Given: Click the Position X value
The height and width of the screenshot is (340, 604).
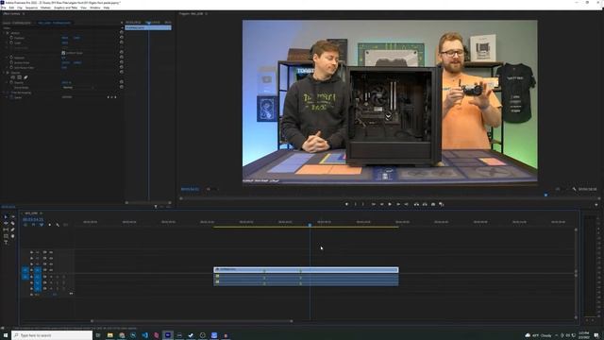Looking at the screenshot, I should click(x=65, y=38).
